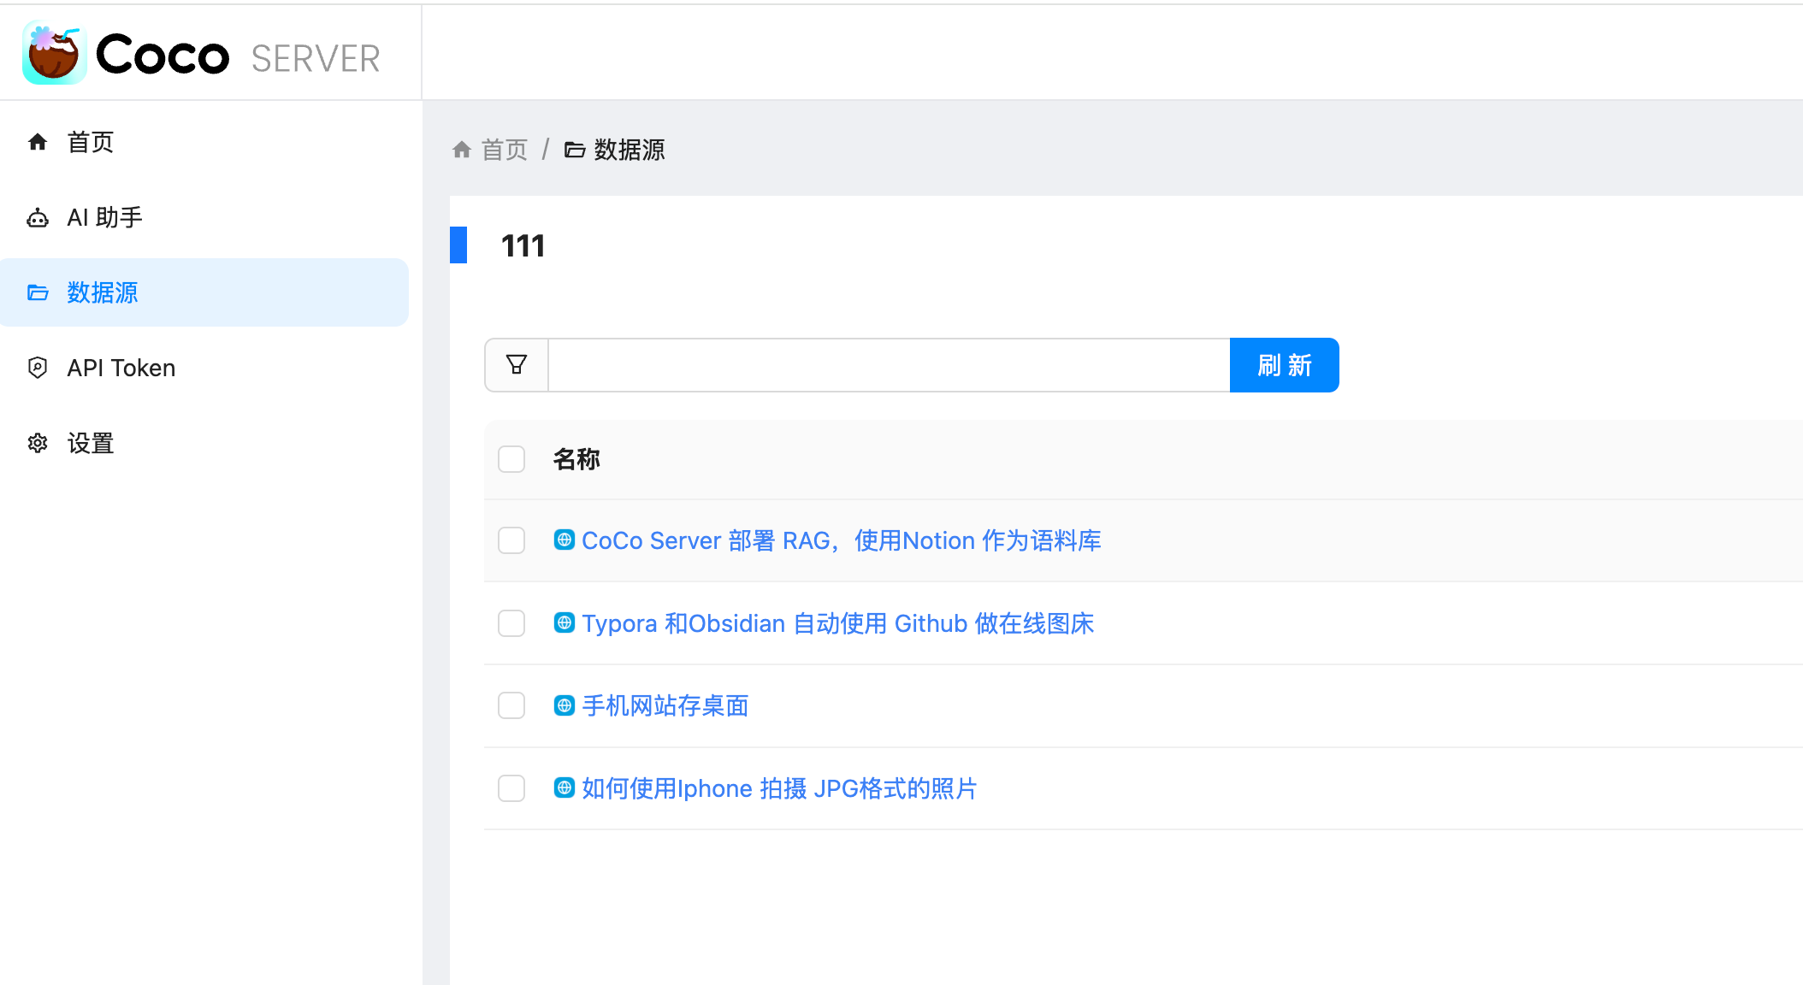Check the Typora 和Obsidian row checkbox
The height and width of the screenshot is (985, 1803).
(511, 623)
